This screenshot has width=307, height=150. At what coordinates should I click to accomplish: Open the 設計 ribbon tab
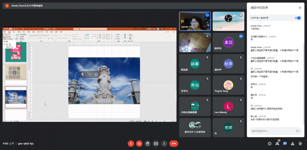pos(24,32)
